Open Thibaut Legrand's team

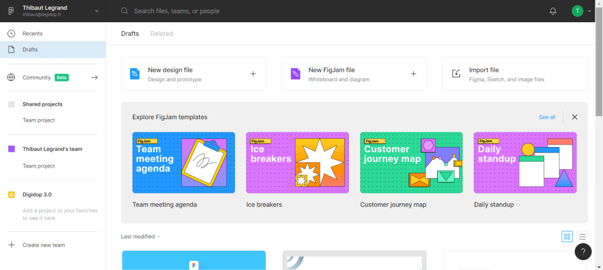(53, 149)
